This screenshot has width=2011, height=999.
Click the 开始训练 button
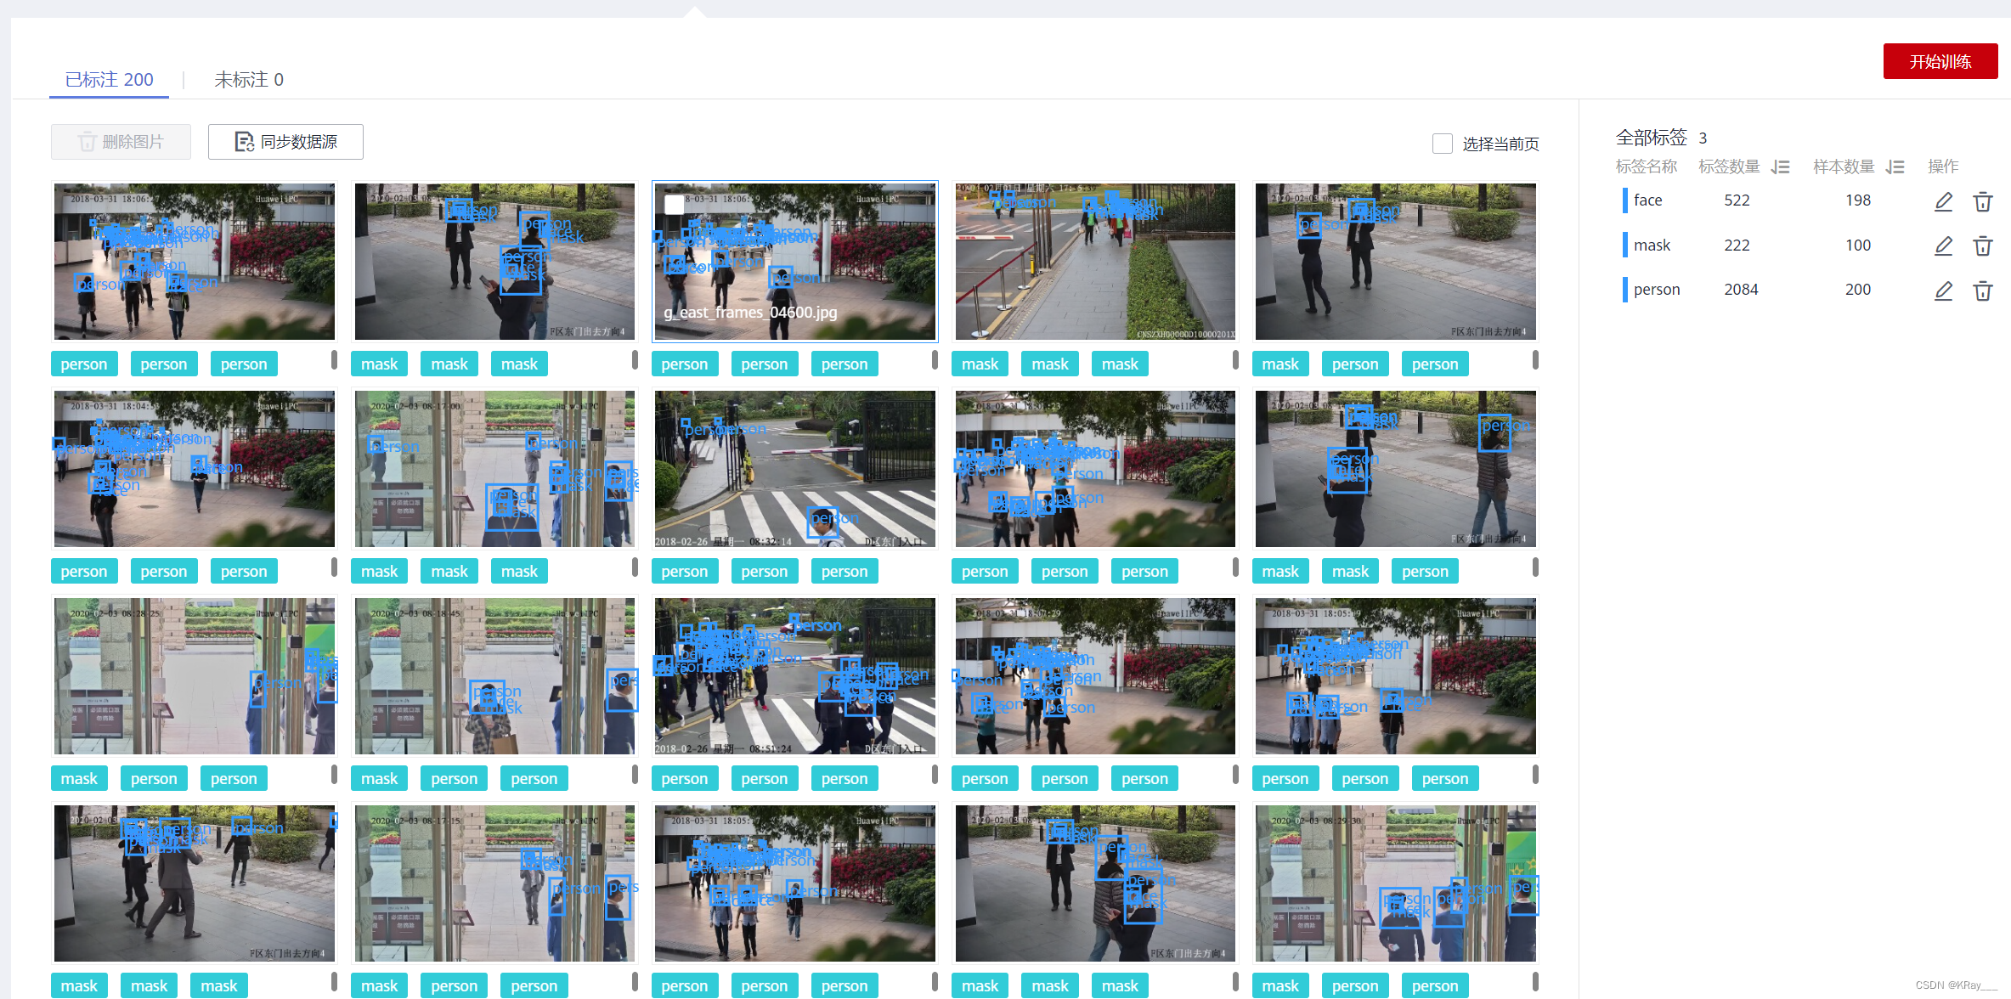1940,61
